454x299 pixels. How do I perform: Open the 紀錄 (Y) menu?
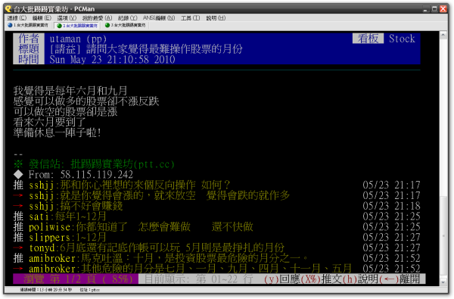[x=127, y=18]
